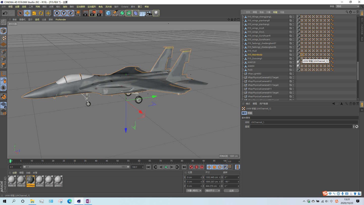Click the Autokeying button
Viewport: 364px width, 205px height.
pos(196,167)
